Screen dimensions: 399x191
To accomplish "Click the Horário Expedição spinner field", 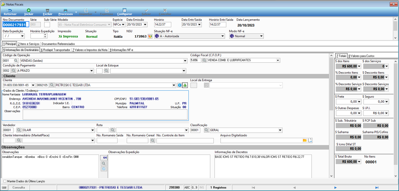I will tap(39, 36).
